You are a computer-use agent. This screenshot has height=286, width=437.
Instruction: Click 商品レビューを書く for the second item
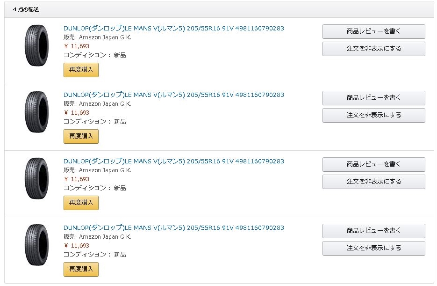click(x=373, y=98)
